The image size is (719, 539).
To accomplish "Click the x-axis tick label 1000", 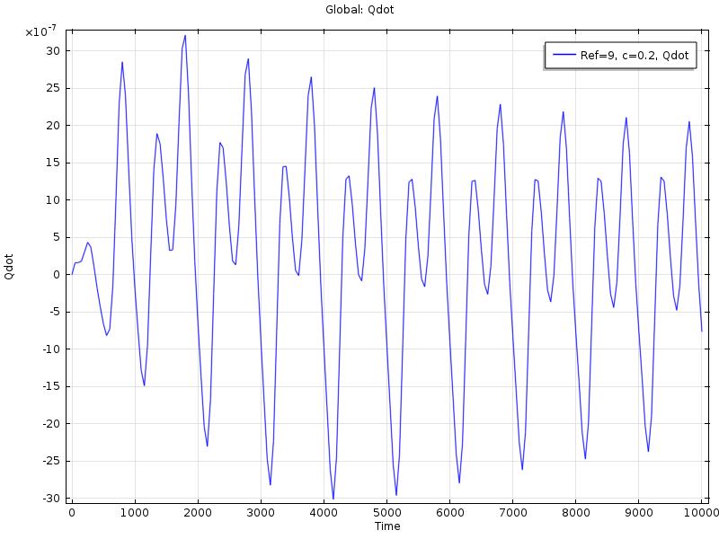I will (x=135, y=513).
